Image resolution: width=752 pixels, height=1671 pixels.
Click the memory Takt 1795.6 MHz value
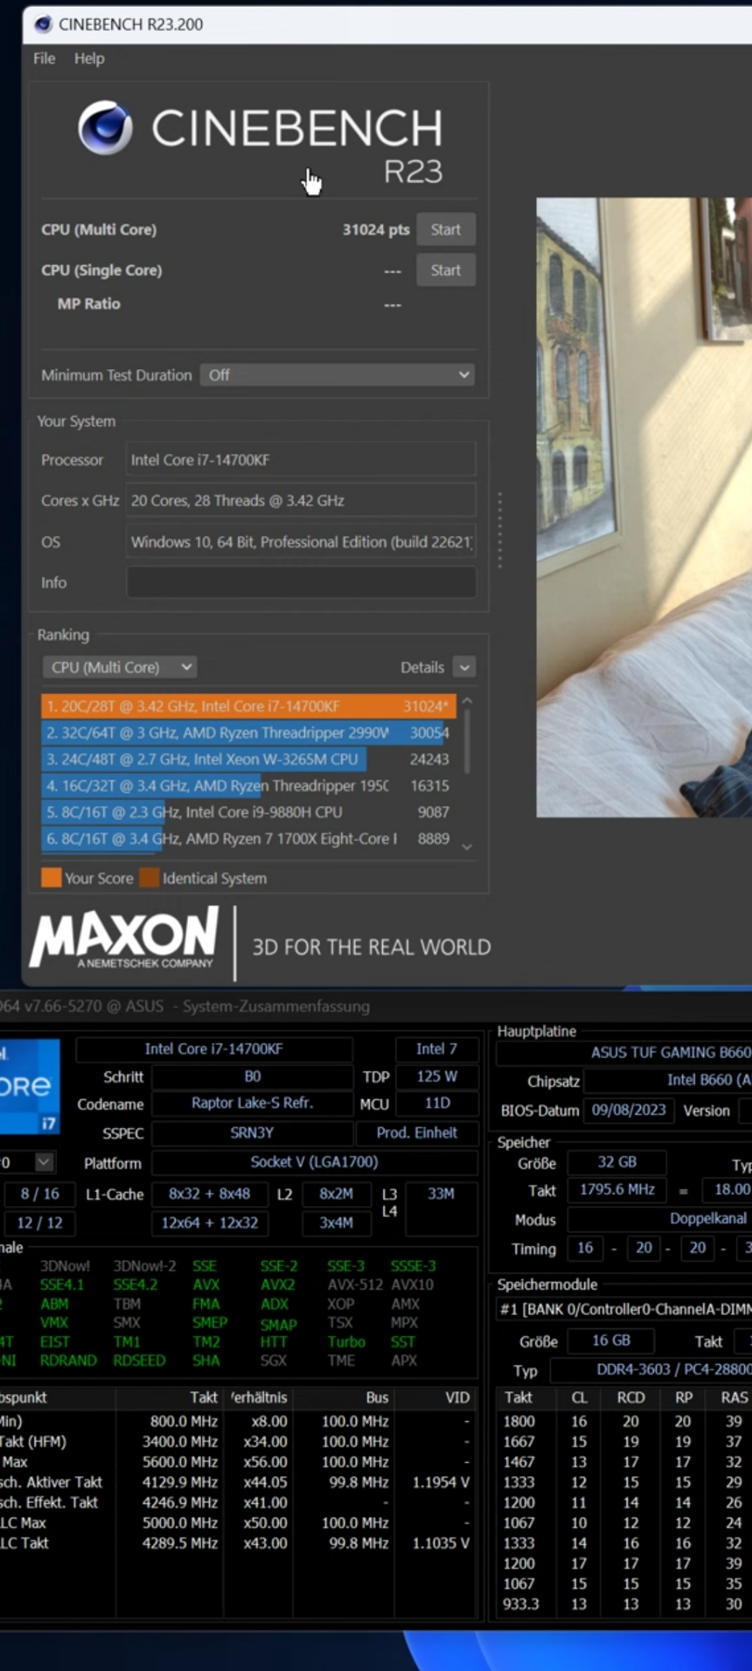click(x=617, y=1190)
